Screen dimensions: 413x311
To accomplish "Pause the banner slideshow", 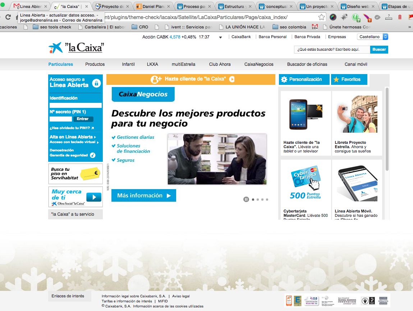I will (246, 200).
